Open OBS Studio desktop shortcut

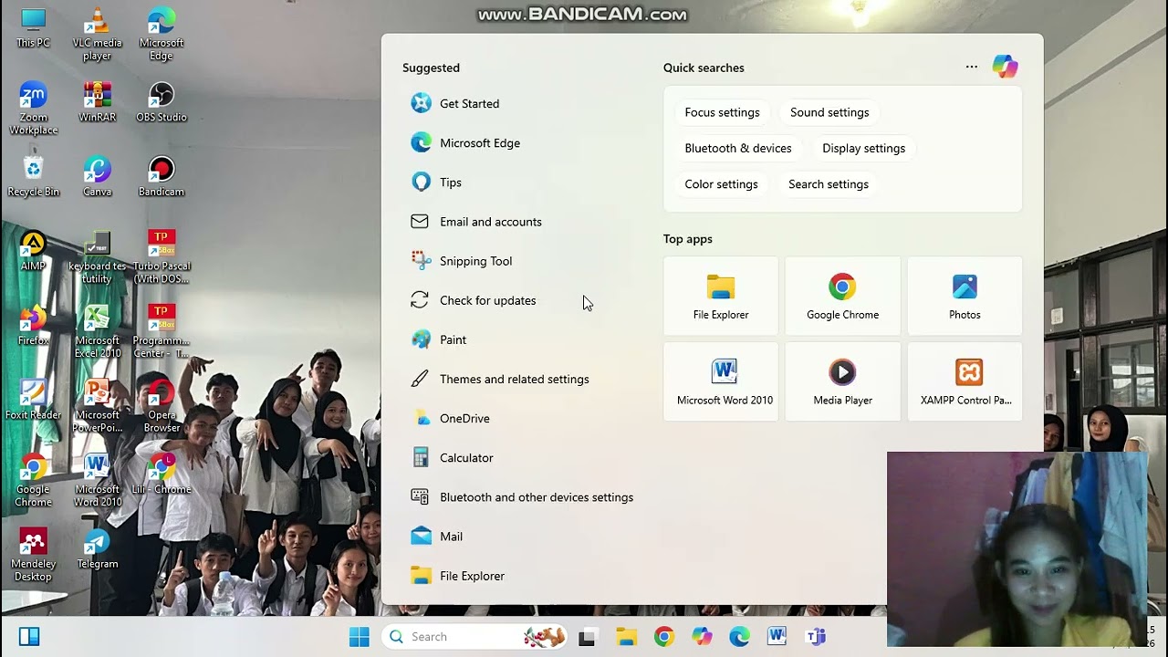pos(162,102)
